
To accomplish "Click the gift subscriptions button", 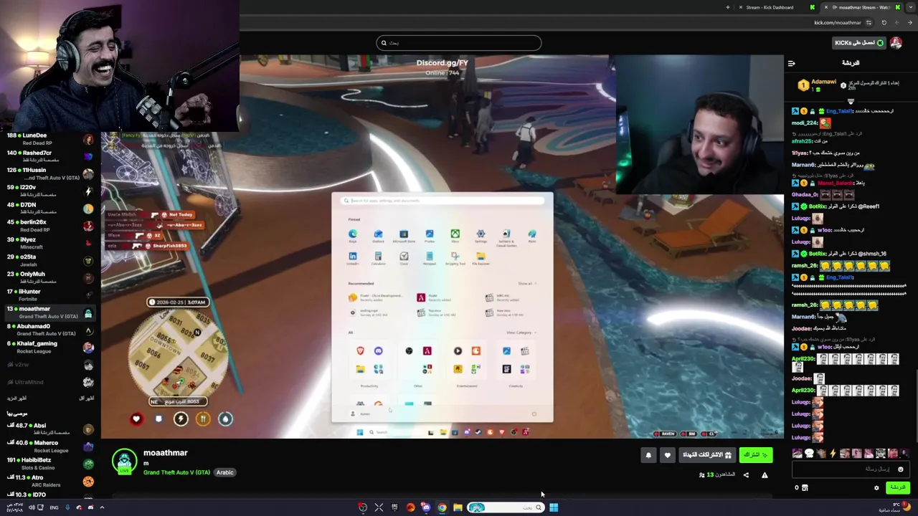I will [x=706, y=455].
